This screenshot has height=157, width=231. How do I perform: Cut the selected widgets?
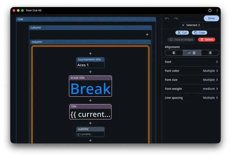pos(182,33)
